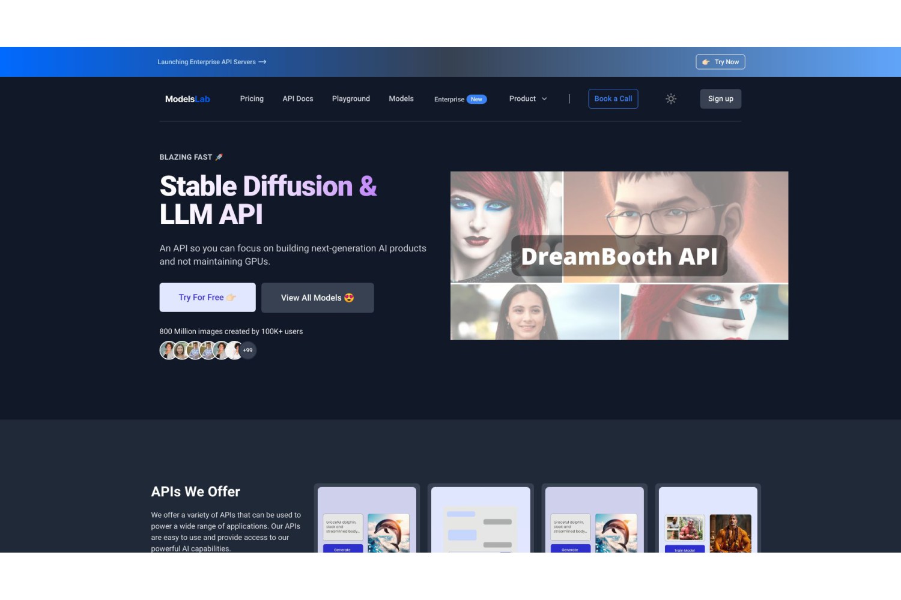Click the View All Models button
Image resolution: width=901 pixels, height=600 pixels.
(318, 298)
